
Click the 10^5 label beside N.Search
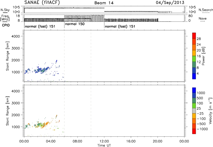point(192,7)
